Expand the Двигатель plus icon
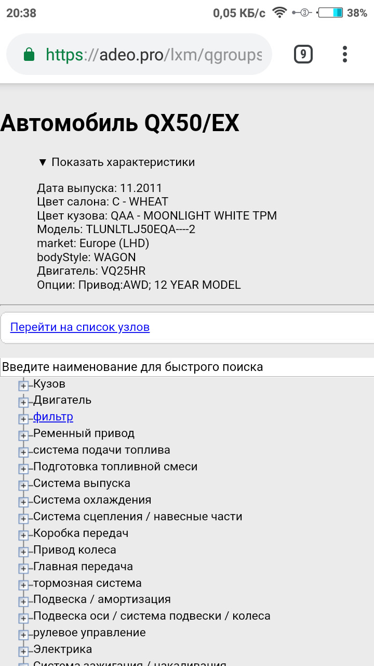Screen dimensions: 374x666 [23, 402]
